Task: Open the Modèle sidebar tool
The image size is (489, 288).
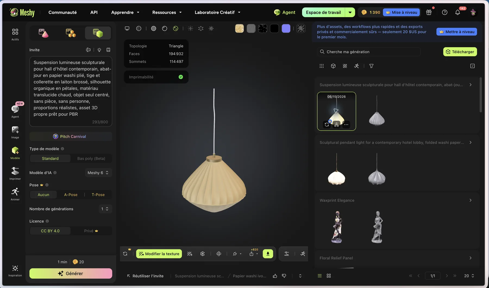Action: 15,153
